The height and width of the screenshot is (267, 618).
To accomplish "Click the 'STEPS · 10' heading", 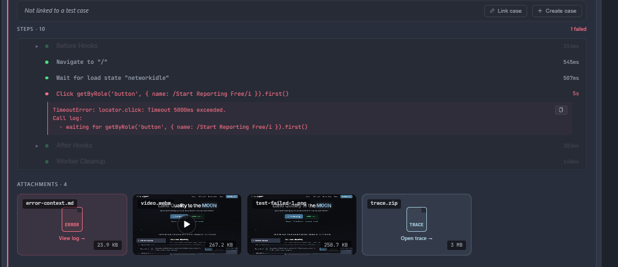I will point(31,29).
